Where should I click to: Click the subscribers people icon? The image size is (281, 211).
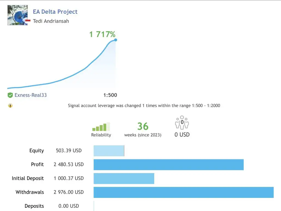[182, 123]
